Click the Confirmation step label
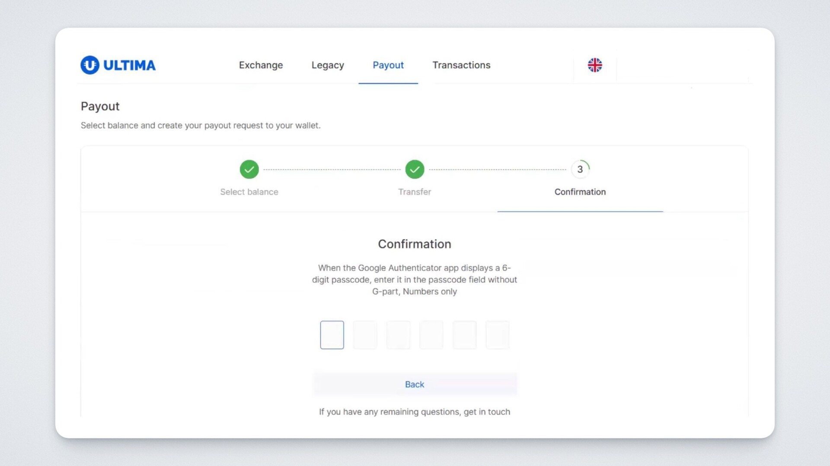The width and height of the screenshot is (830, 466). click(580, 192)
